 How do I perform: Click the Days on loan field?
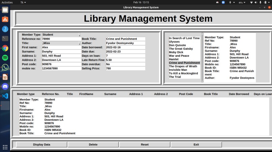pos(126,56)
